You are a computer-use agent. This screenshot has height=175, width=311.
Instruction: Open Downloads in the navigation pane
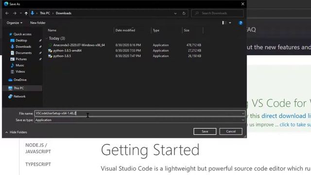click(x=23, y=47)
